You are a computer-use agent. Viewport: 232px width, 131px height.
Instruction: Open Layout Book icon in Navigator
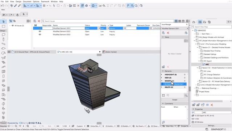tap(204, 22)
